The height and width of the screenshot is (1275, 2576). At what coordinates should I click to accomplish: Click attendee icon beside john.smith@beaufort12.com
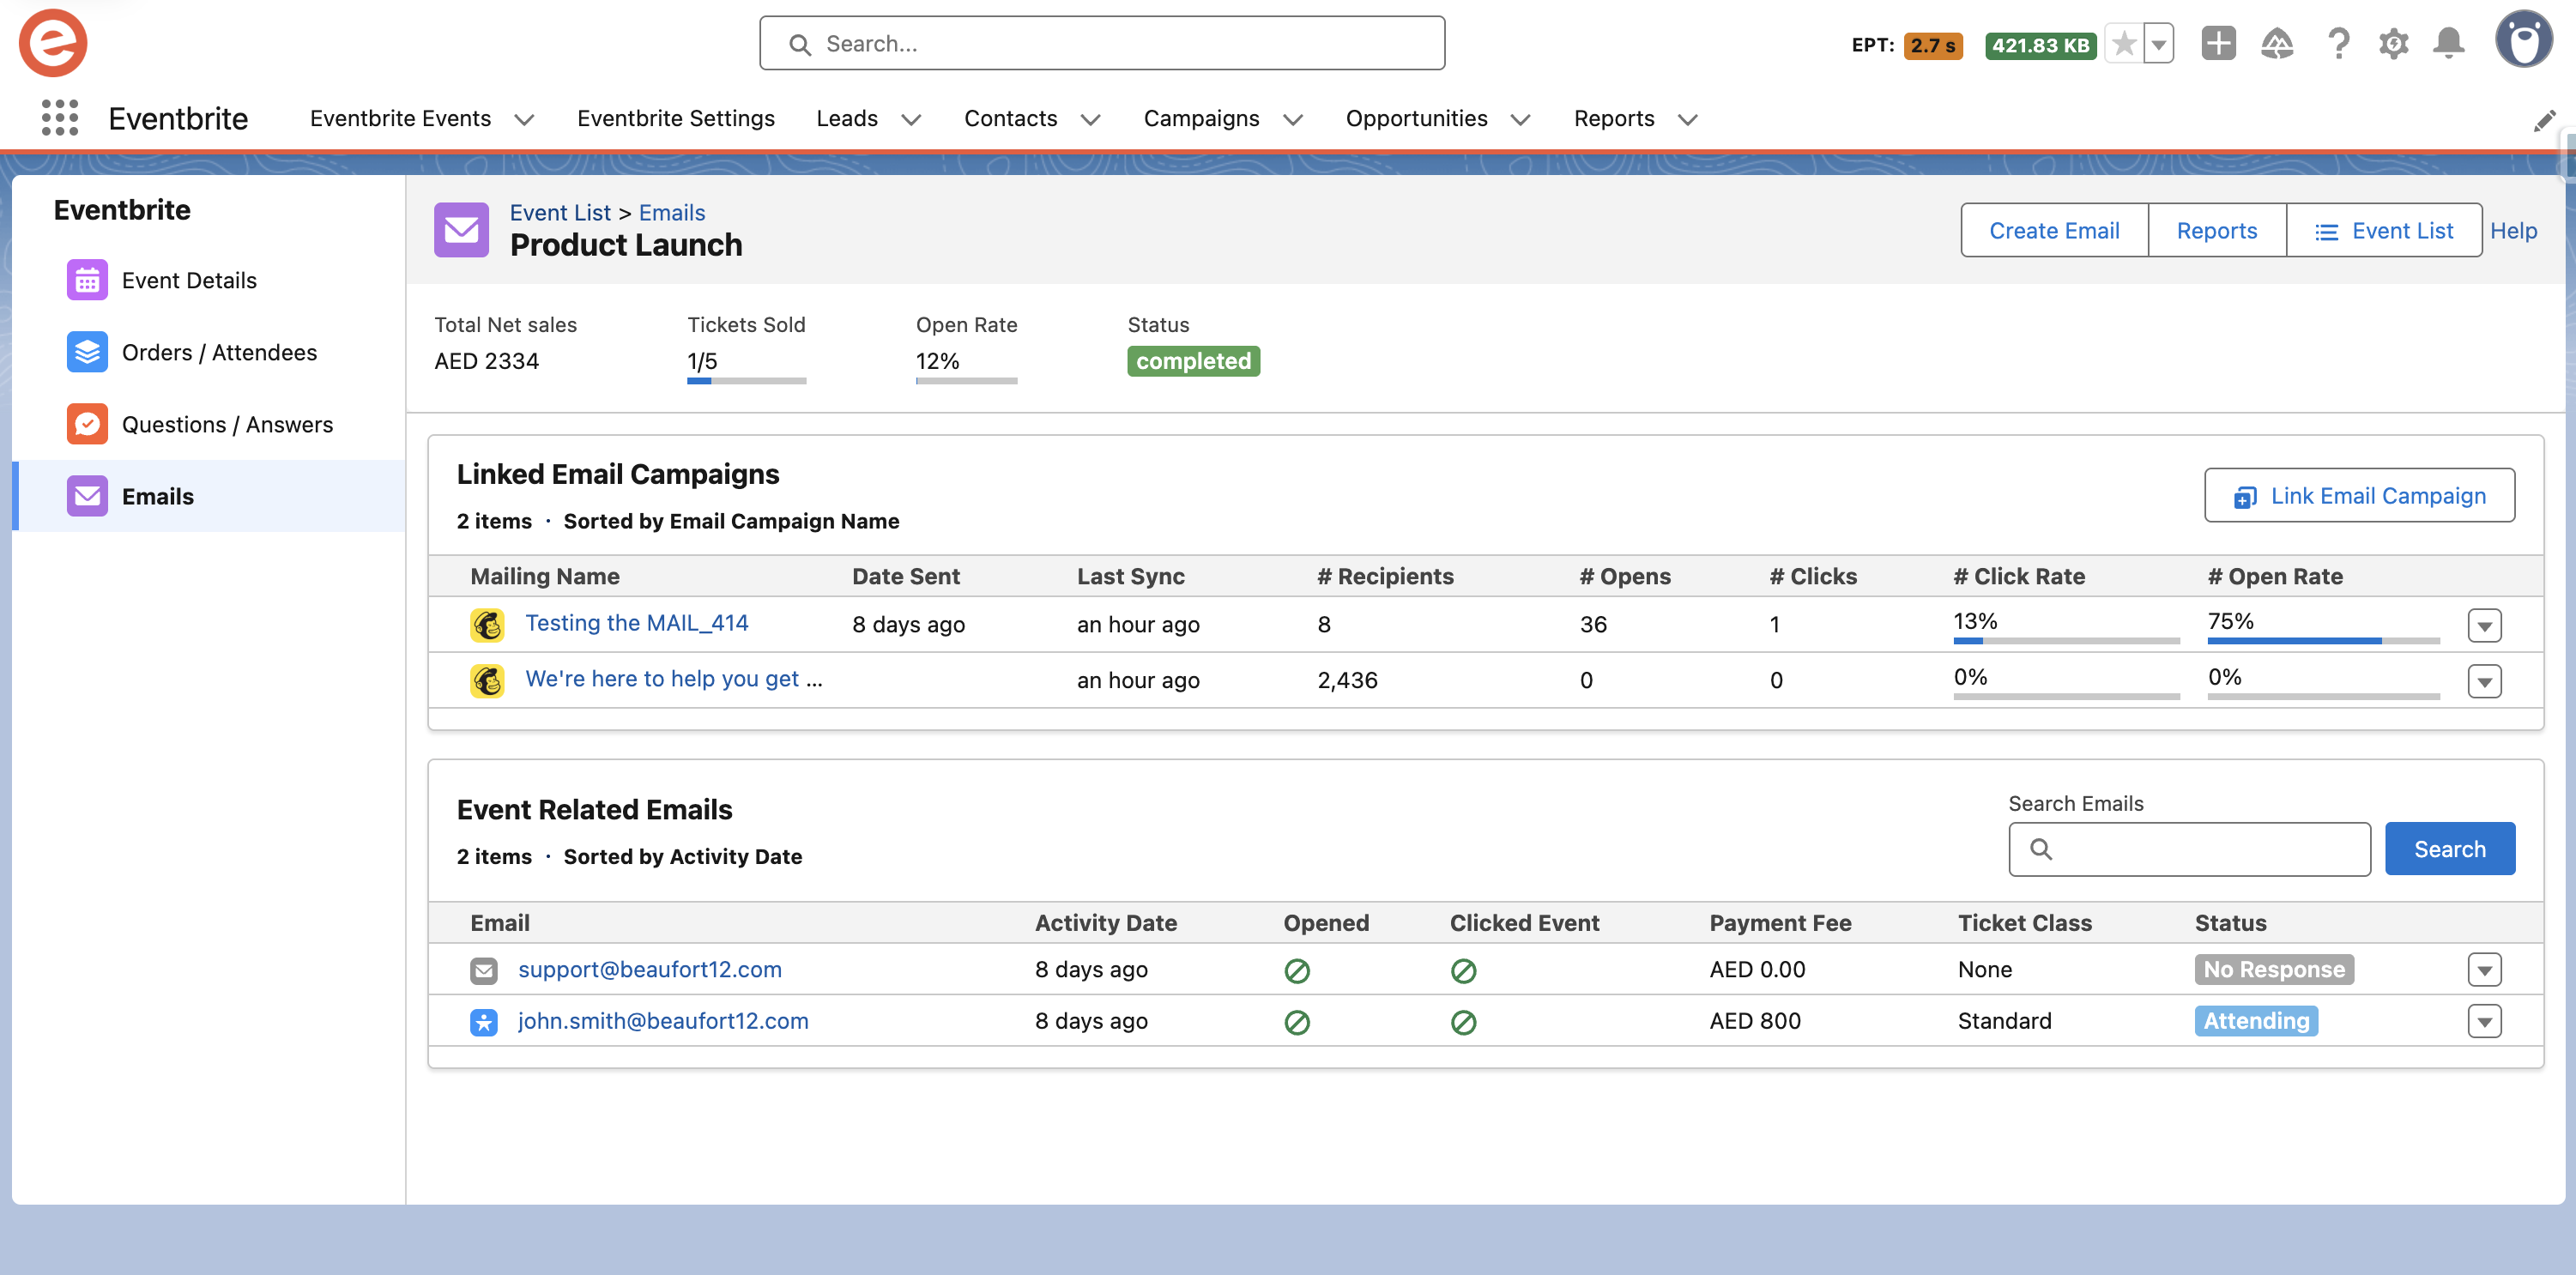484,1022
